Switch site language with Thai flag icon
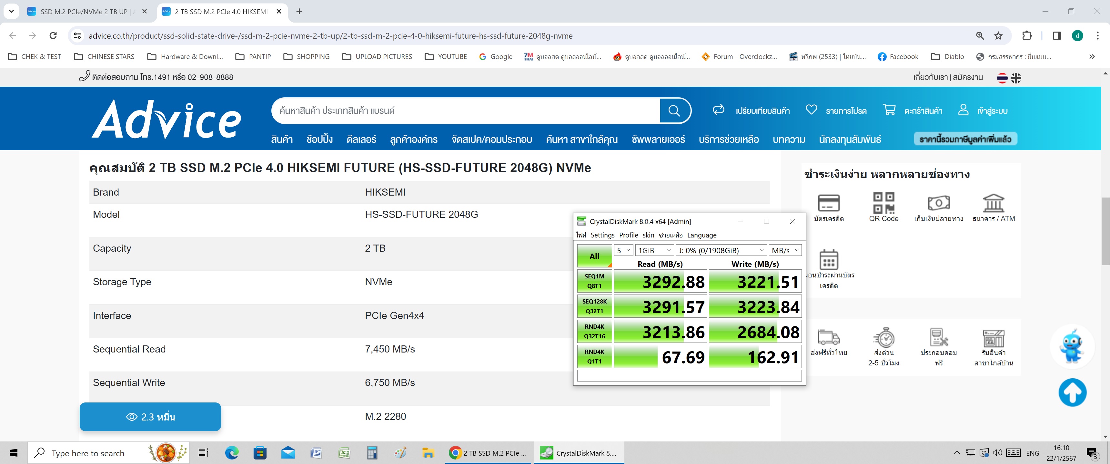 point(1002,78)
